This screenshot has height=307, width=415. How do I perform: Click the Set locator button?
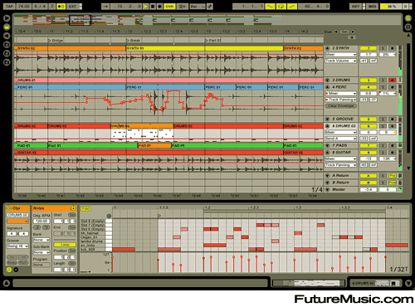[x=344, y=32]
